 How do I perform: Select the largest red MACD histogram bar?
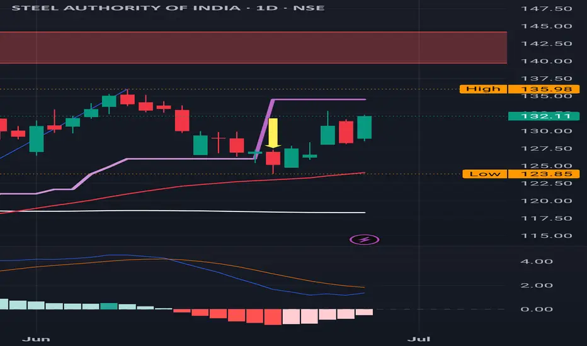point(273,317)
